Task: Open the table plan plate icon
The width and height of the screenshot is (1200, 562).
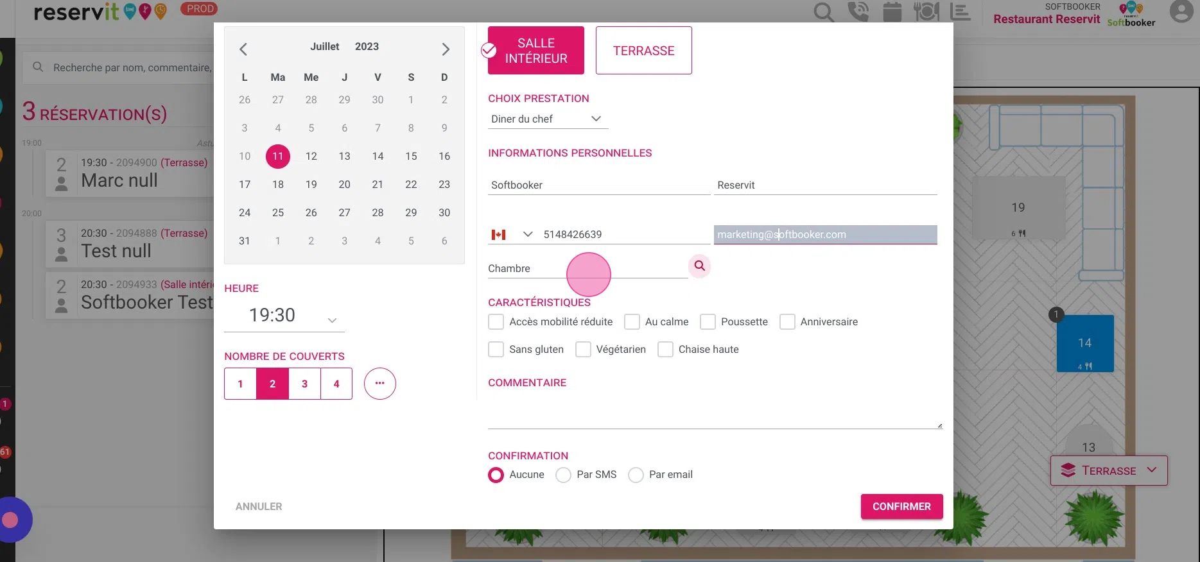Action: [x=926, y=12]
